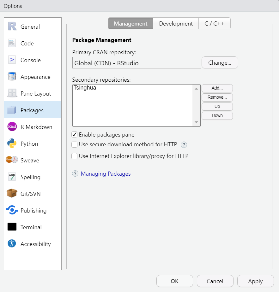Select Spelling category
The height and width of the screenshot is (292, 279).
click(x=33, y=177)
